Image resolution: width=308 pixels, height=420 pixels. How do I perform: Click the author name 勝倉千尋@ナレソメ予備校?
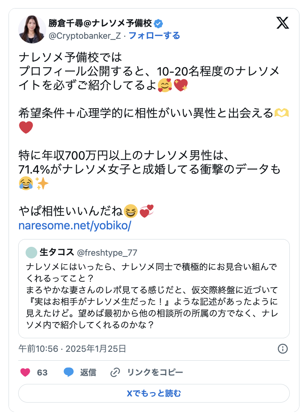click(100, 23)
